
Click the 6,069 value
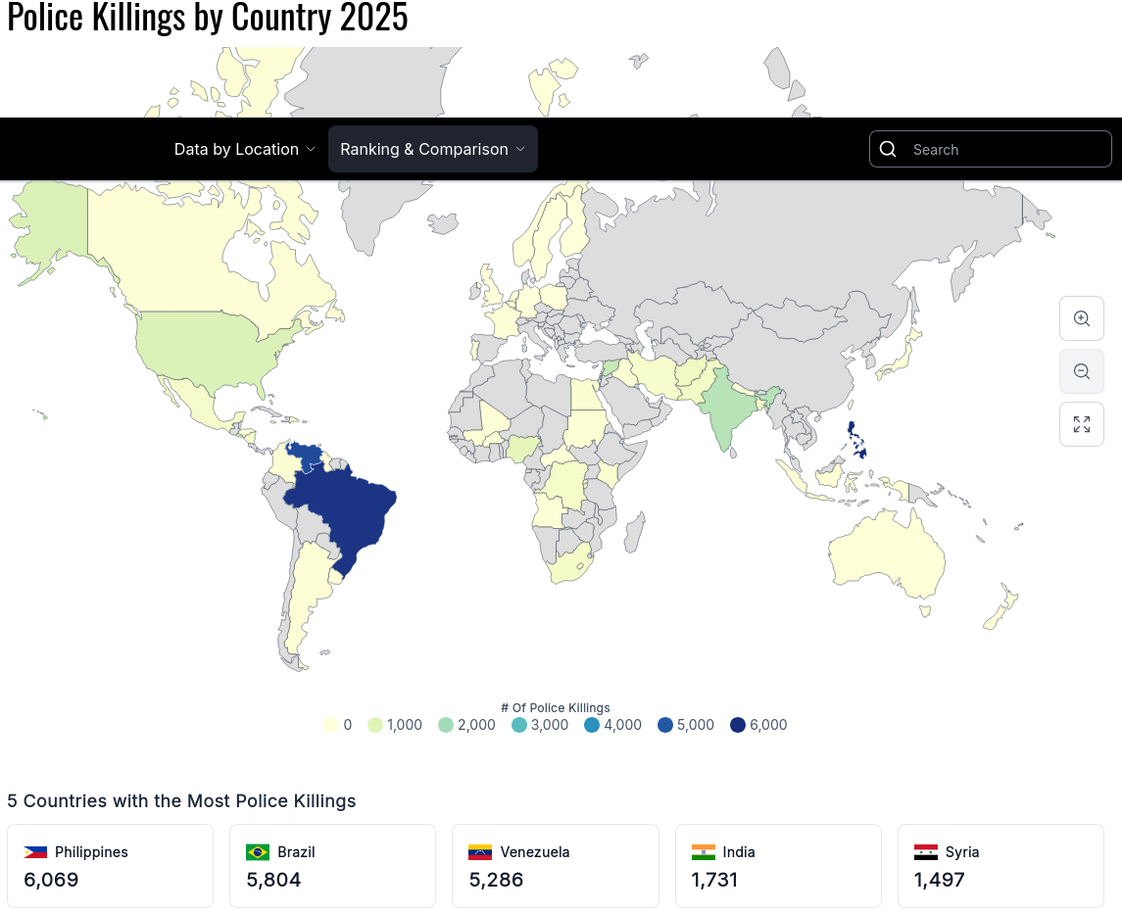tap(51, 880)
